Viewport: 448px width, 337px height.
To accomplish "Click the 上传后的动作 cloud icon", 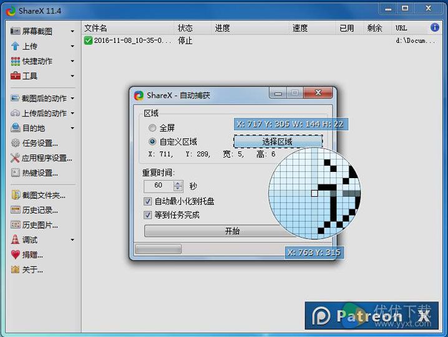I will click(15, 113).
